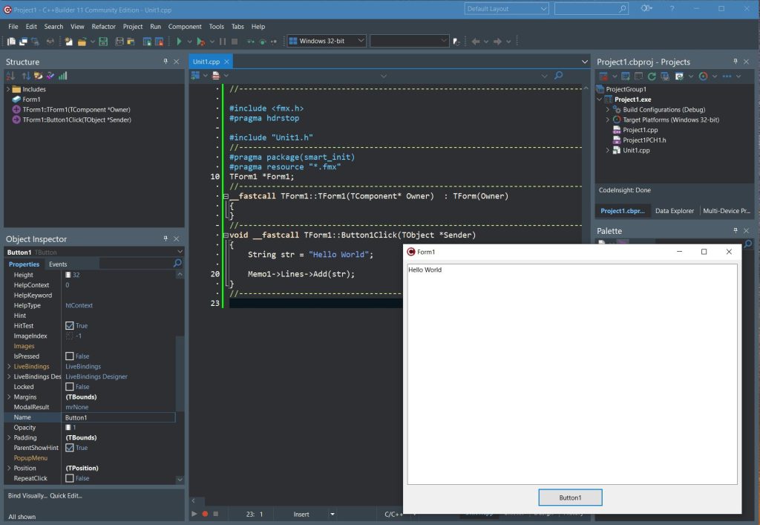Switch to the Events tab
760x525 pixels.
tap(58, 264)
